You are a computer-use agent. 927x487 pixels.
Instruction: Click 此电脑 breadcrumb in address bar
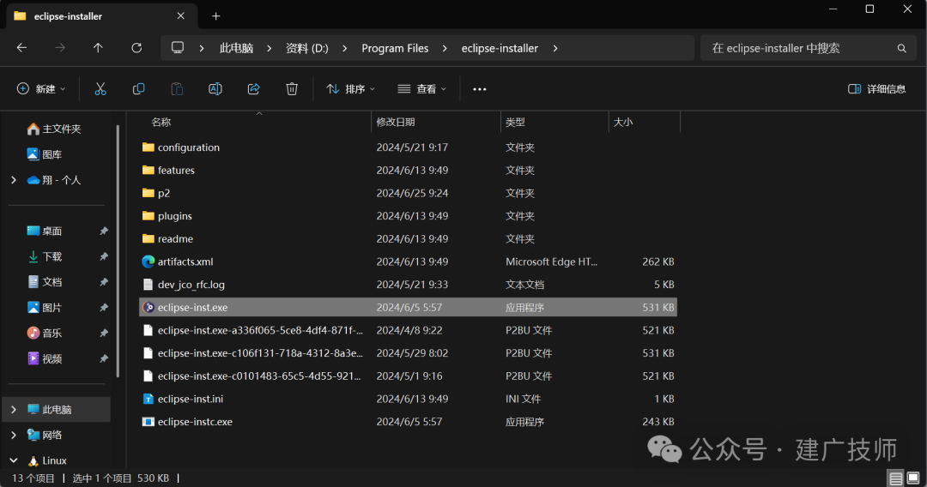click(237, 48)
